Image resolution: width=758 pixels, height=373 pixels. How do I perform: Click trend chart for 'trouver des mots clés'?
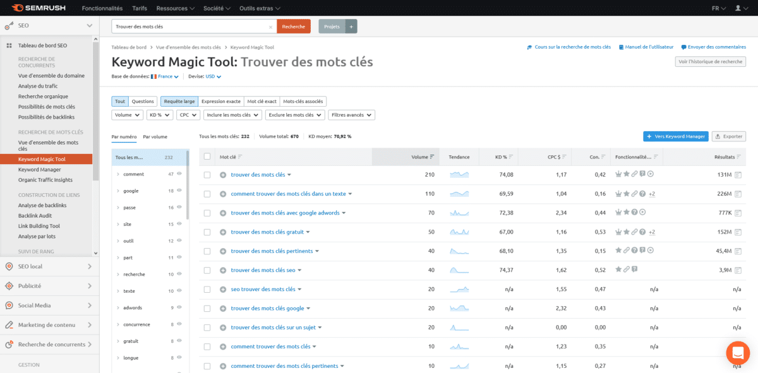(459, 175)
